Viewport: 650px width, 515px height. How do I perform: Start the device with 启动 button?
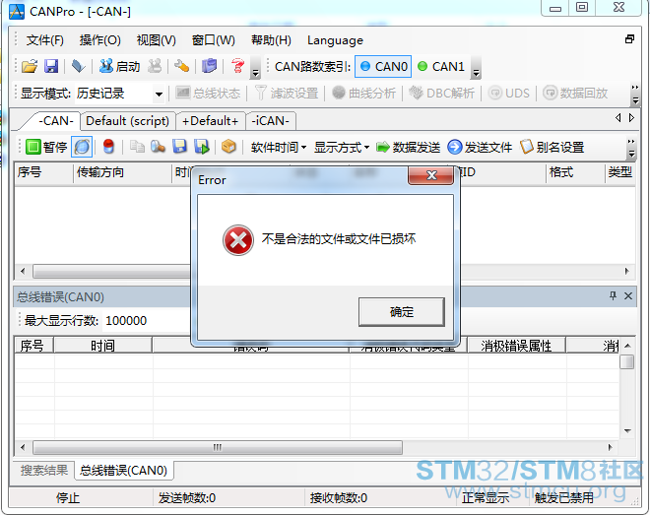119,66
